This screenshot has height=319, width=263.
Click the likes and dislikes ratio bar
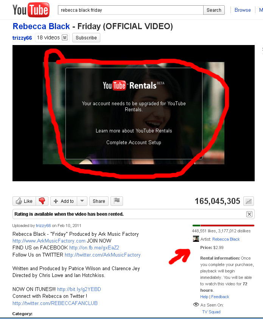click(x=223, y=226)
